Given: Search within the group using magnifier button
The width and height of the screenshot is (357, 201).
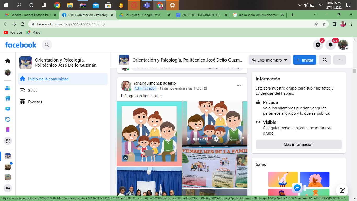Looking at the screenshot, I should [325, 60].
